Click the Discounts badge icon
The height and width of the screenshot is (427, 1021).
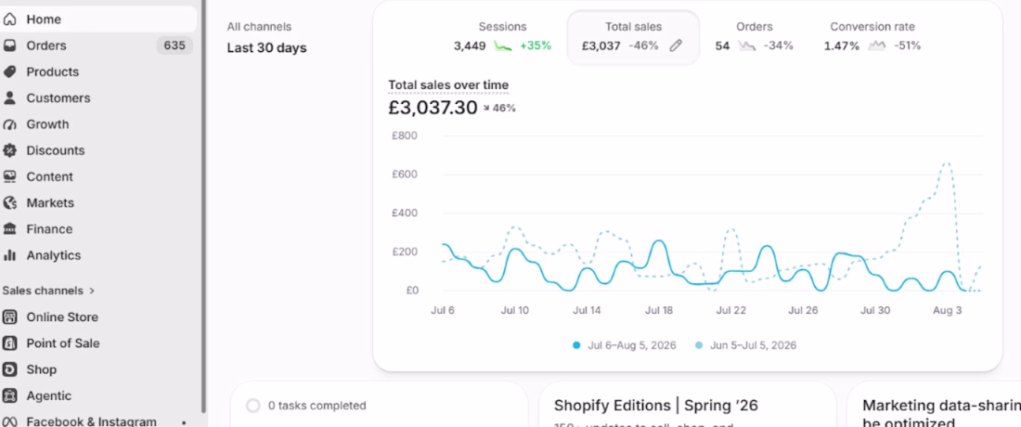click(9, 150)
